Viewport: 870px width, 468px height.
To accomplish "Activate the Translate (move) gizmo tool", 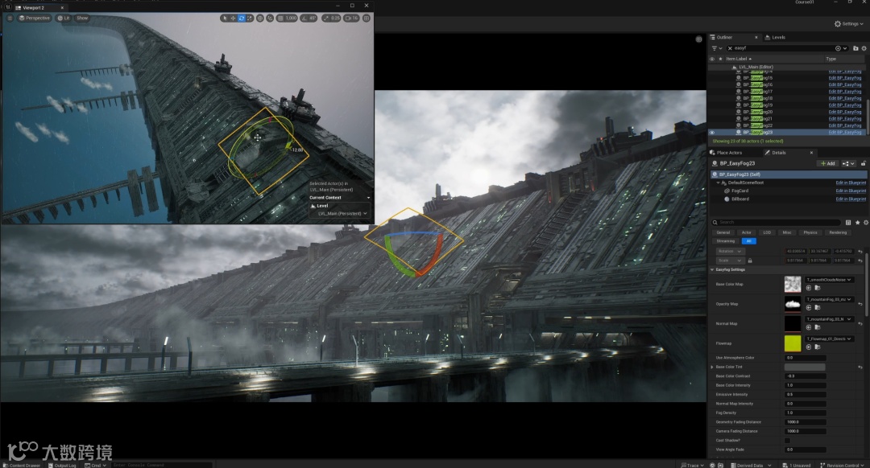I will (x=233, y=18).
